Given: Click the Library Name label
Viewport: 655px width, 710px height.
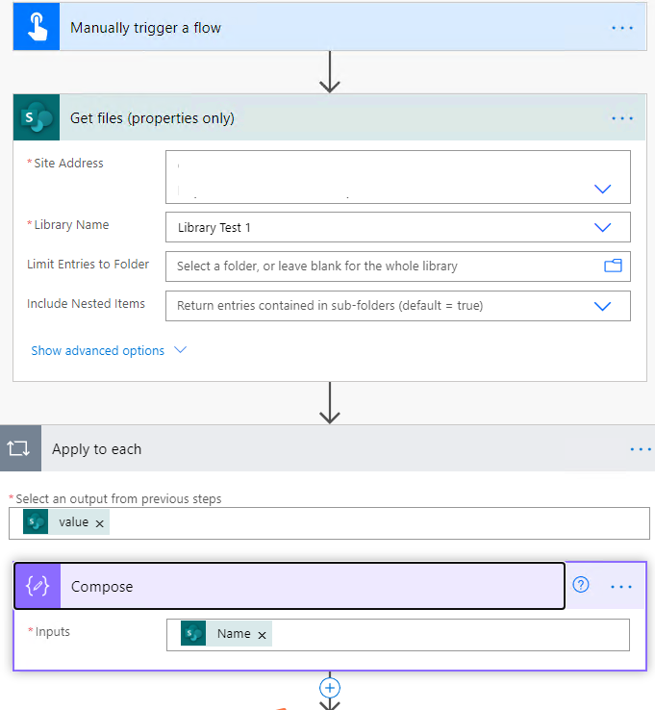Looking at the screenshot, I should click(71, 224).
